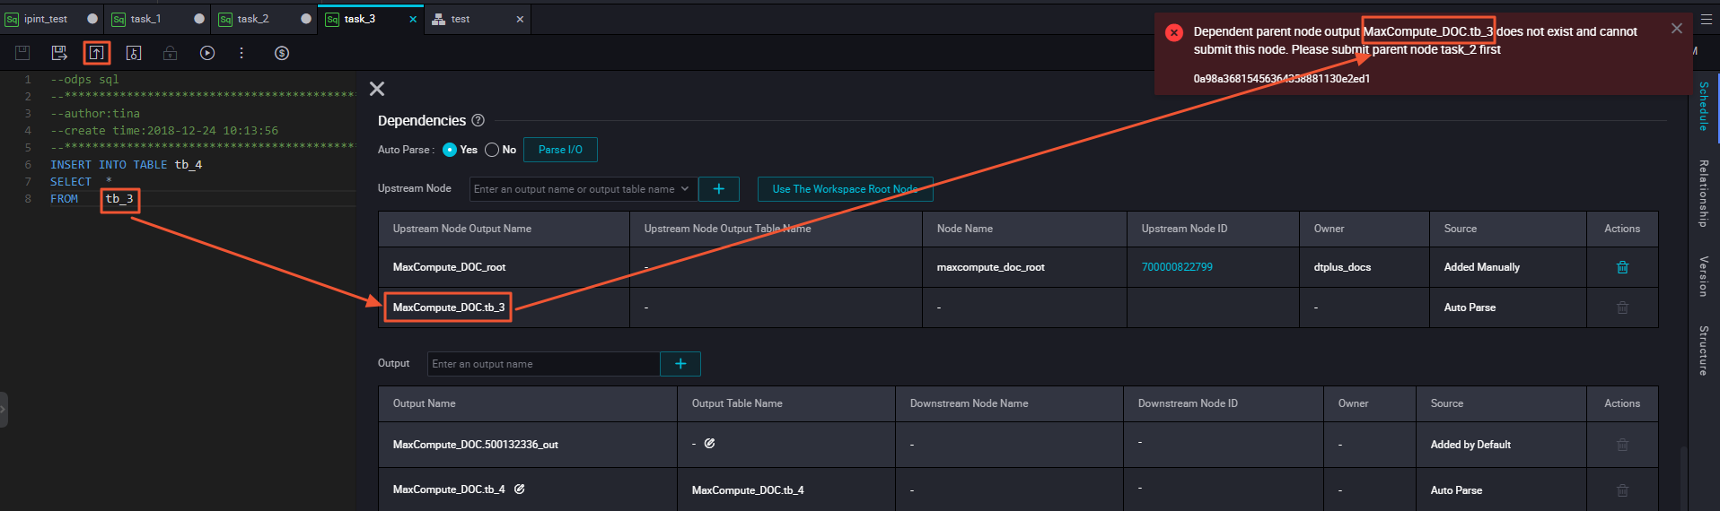Screen dimensions: 1720x511
Task: Click the disabled Unlock padlock icon
Action: [x=170, y=53]
